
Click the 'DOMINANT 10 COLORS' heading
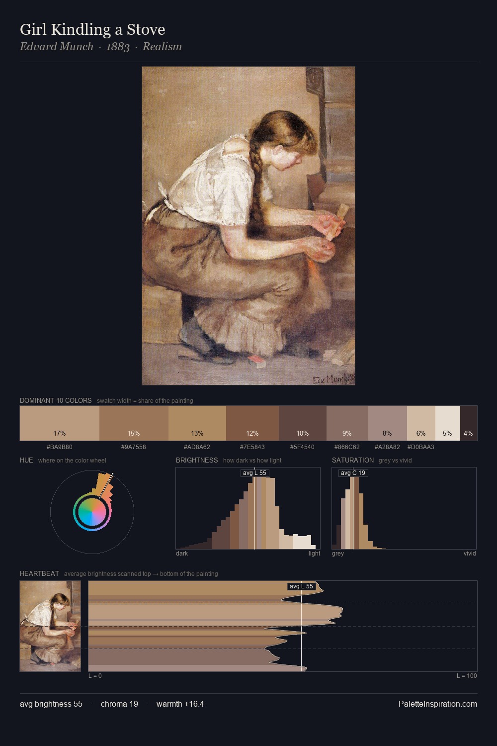click(x=56, y=400)
